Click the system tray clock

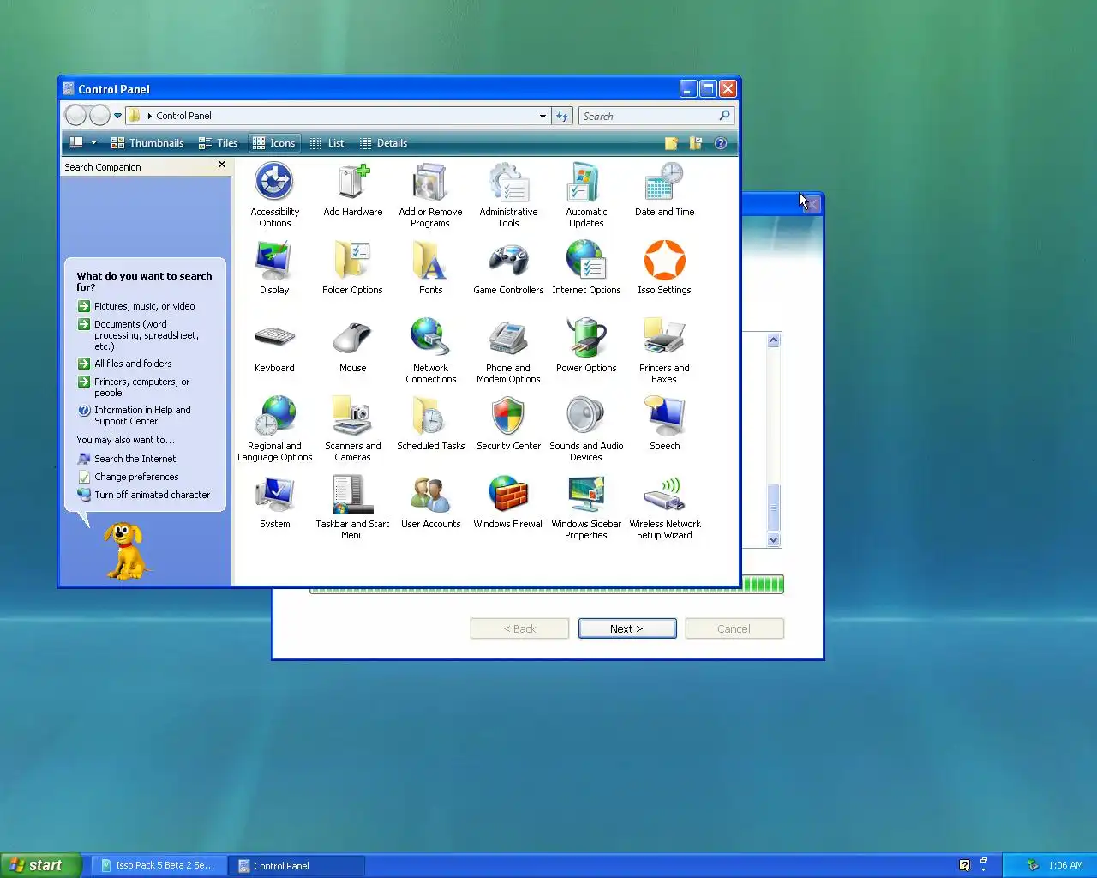pos(1065,865)
